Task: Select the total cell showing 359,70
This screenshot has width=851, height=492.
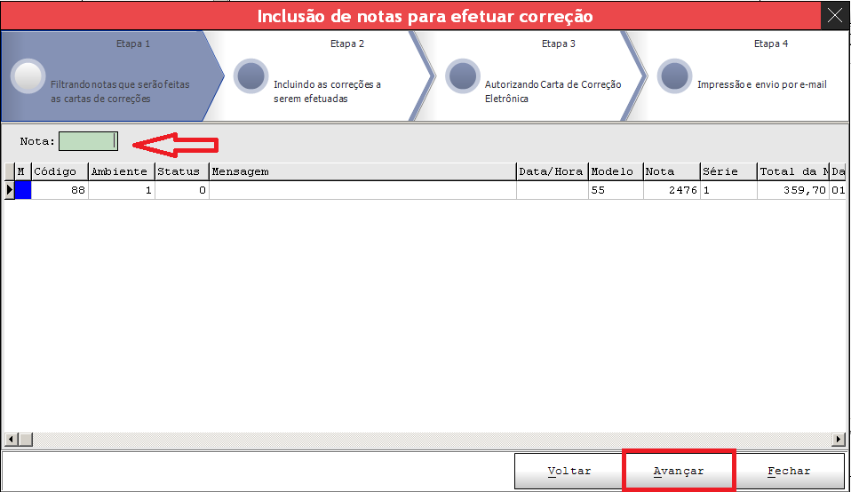Action: click(793, 190)
